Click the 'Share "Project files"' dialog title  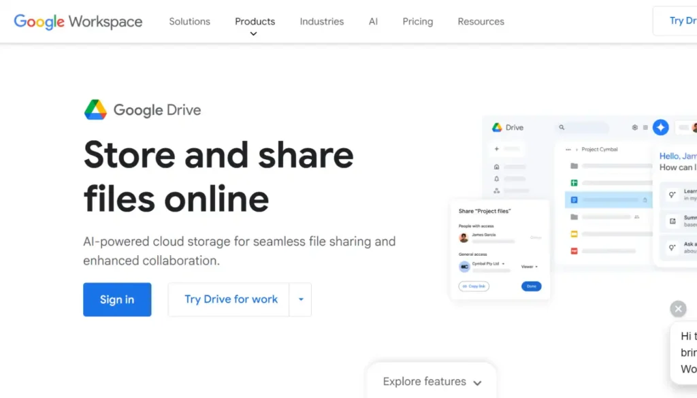(x=485, y=211)
